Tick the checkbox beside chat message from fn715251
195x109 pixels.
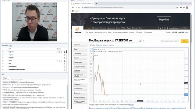pyautogui.click(x=2, y=87)
